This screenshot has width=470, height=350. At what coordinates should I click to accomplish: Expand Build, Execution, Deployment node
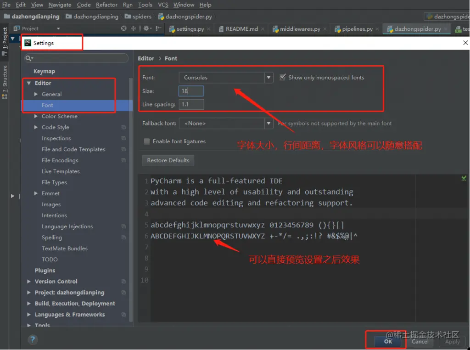[29, 304]
